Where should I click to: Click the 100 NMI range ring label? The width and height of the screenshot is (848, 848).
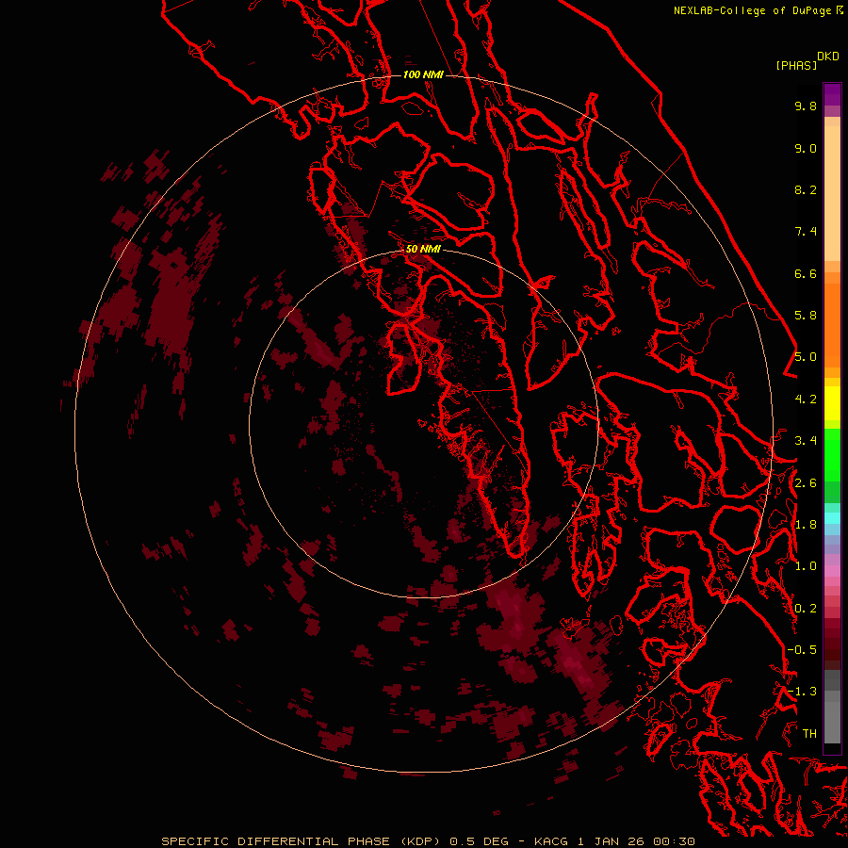tap(423, 74)
